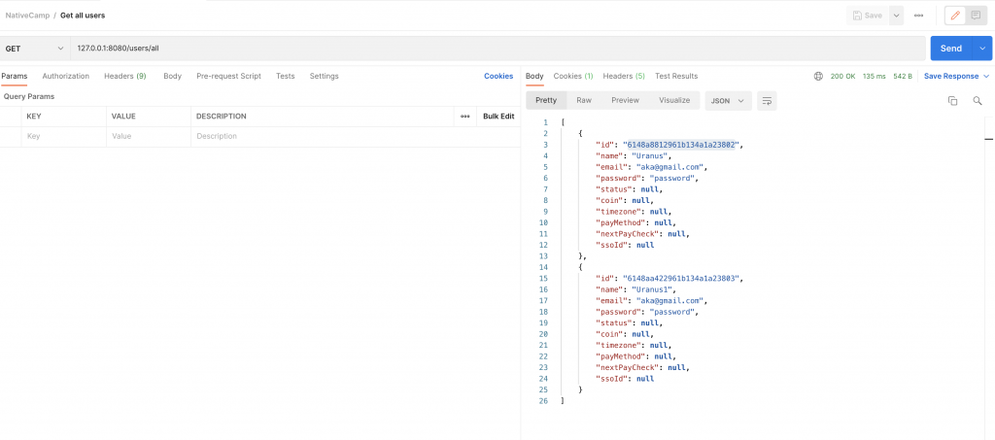Open the request Settings tab
The width and height of the screenshot is (995, 440).
pyautogui.click(x=324, y=76)
